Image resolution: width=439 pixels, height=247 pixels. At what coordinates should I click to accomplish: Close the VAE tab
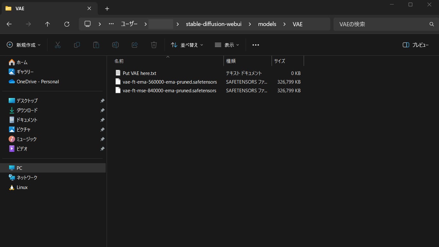[89, 8]
